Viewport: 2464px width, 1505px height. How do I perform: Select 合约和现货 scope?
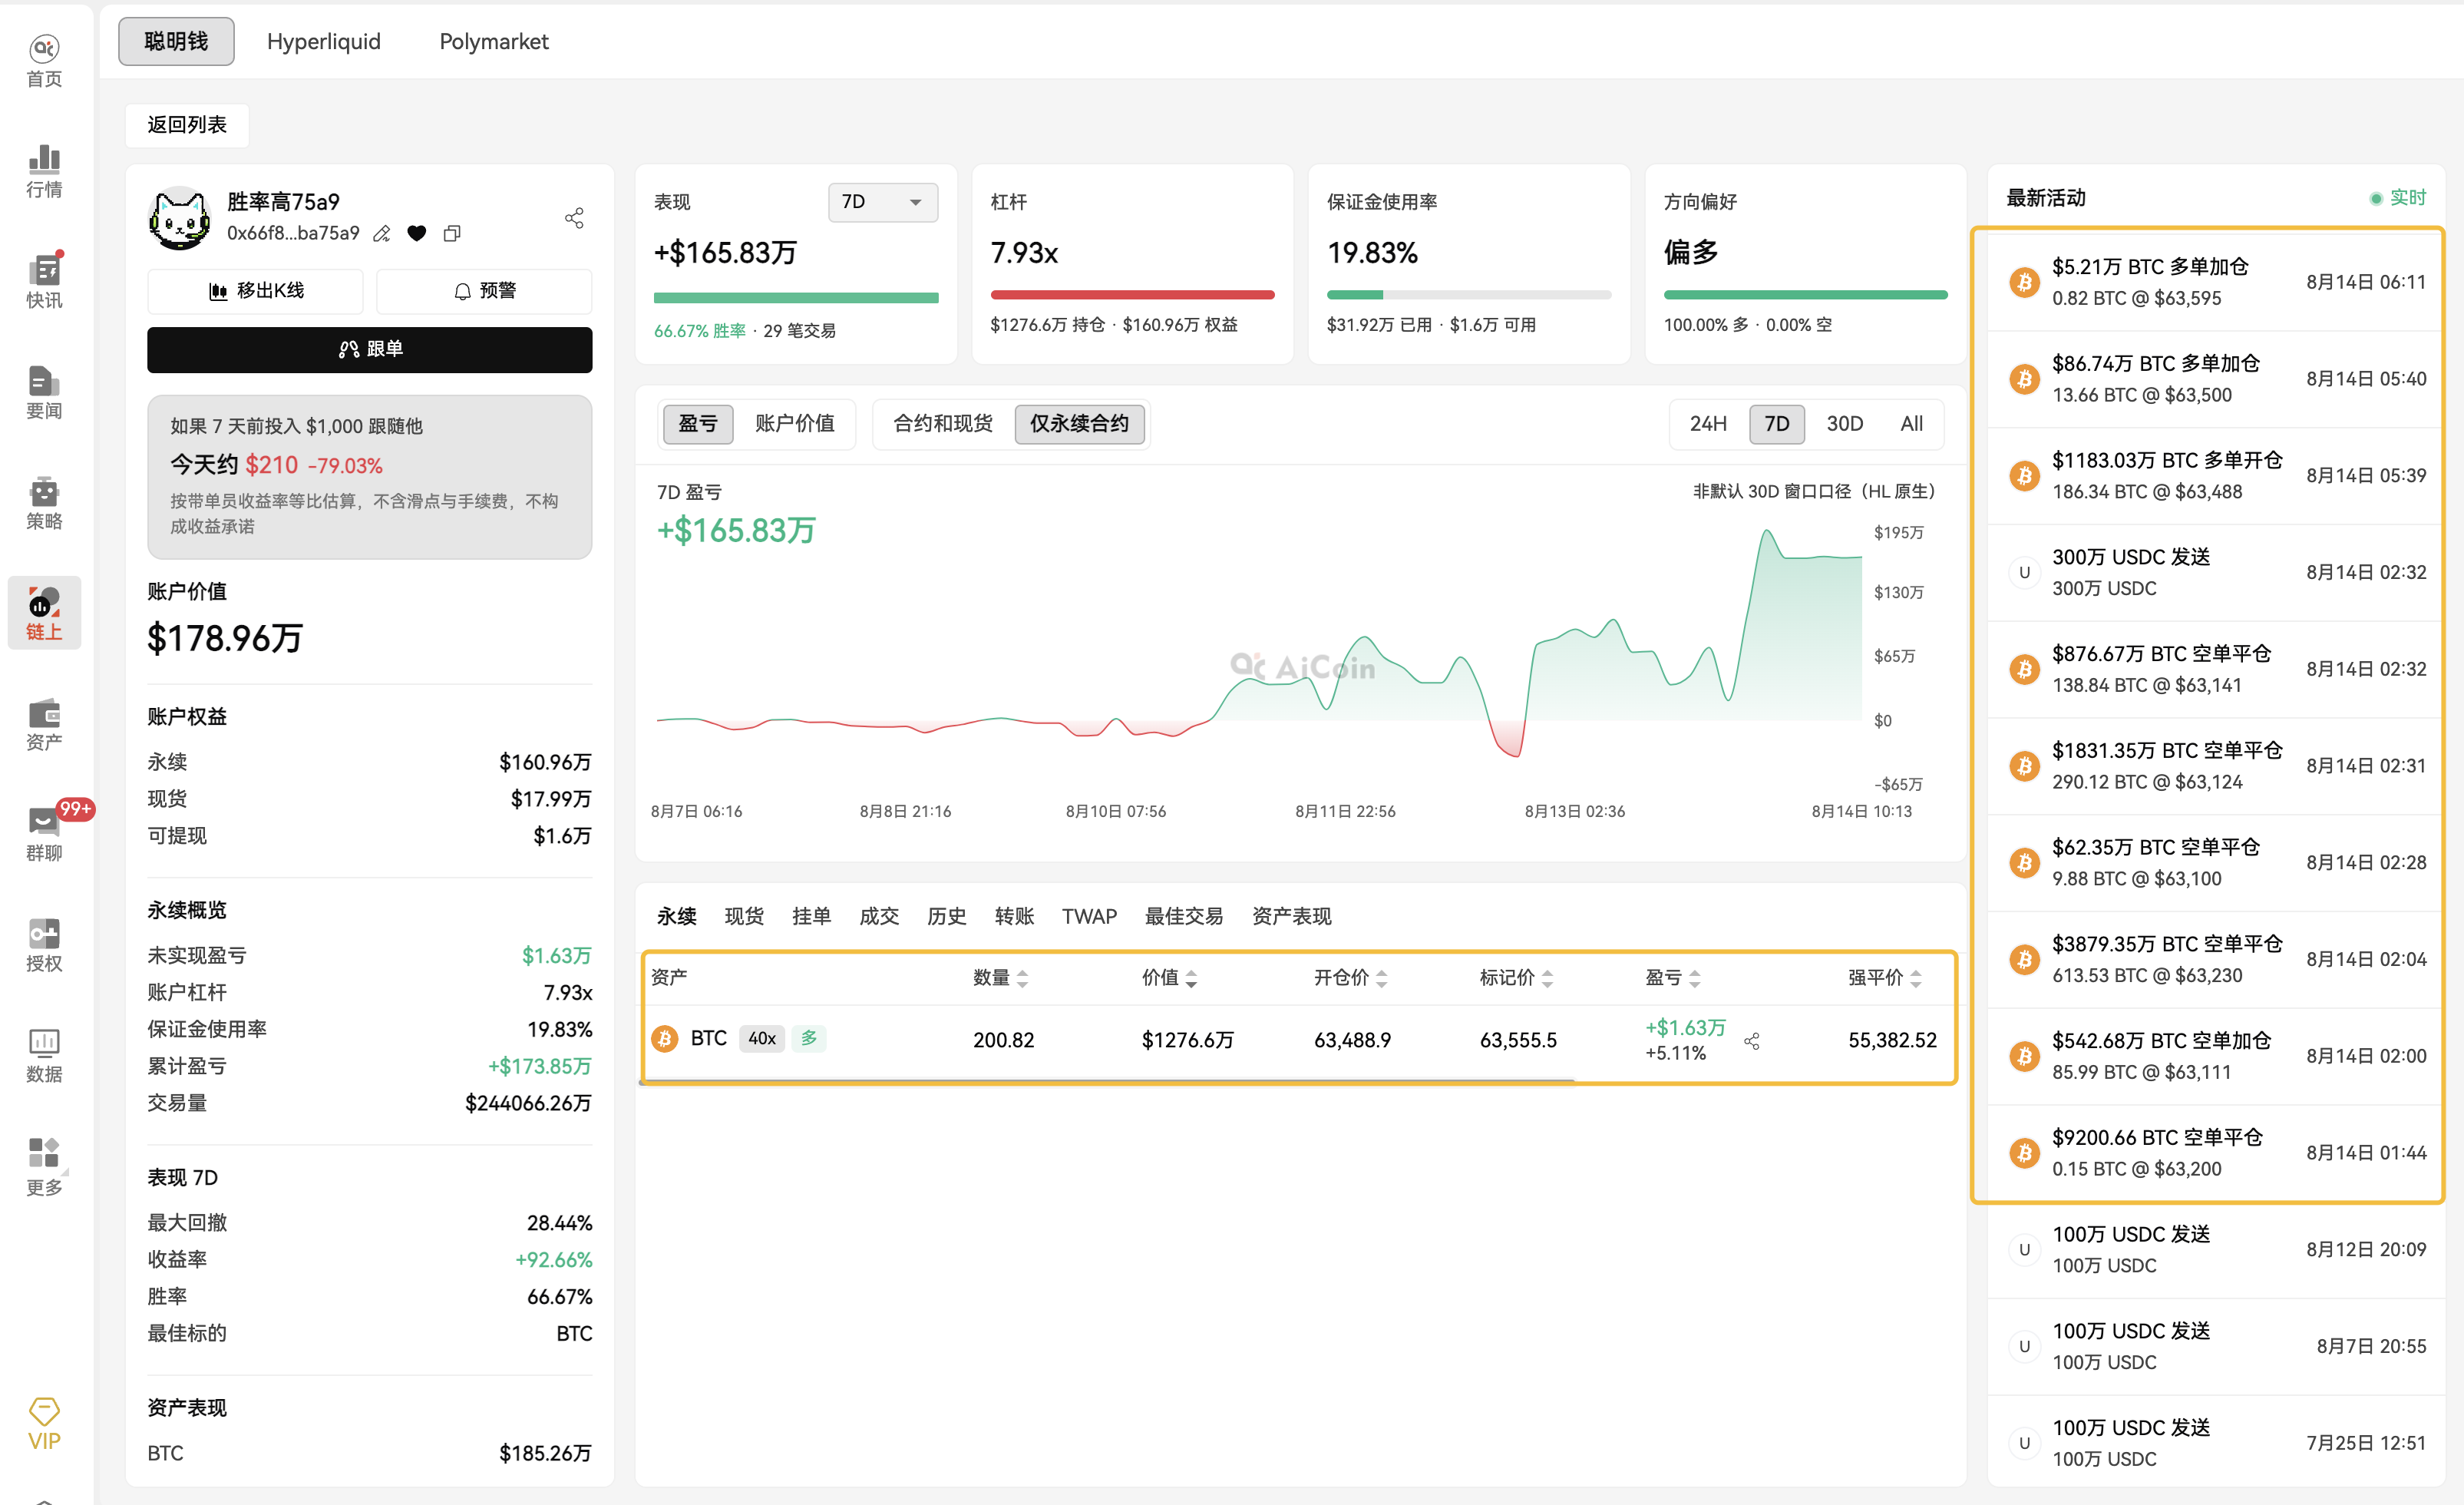(943, 423)
